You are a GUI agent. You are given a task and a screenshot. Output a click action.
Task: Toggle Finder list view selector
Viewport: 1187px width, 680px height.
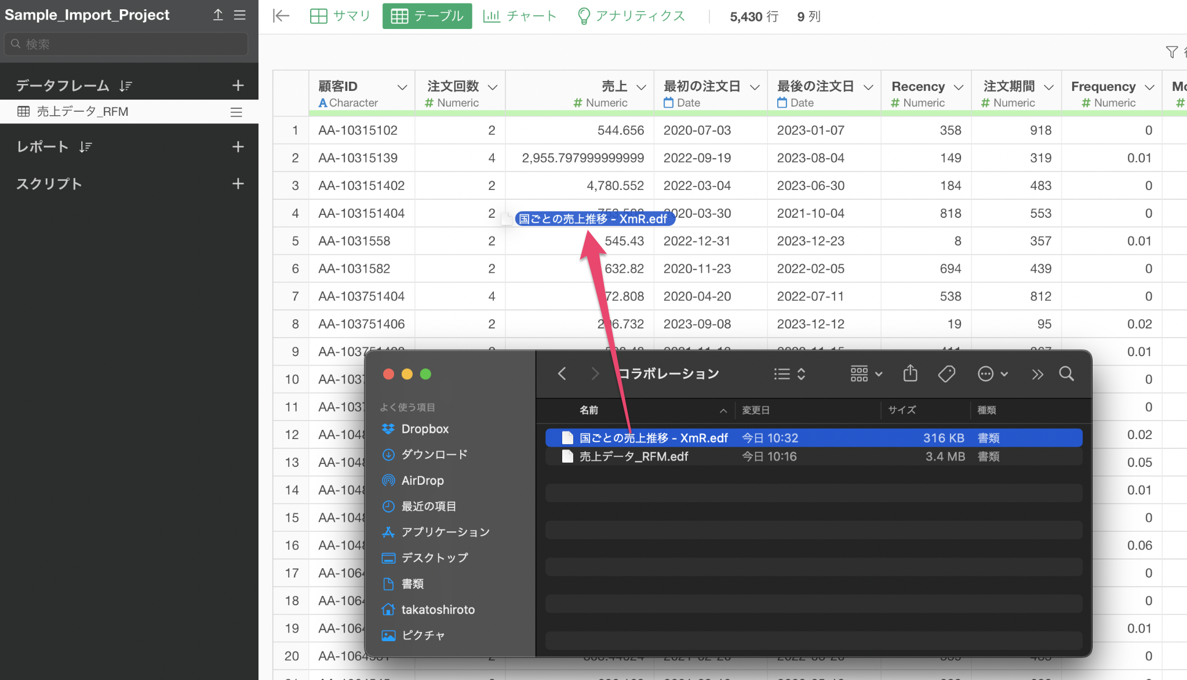point(789,374)
